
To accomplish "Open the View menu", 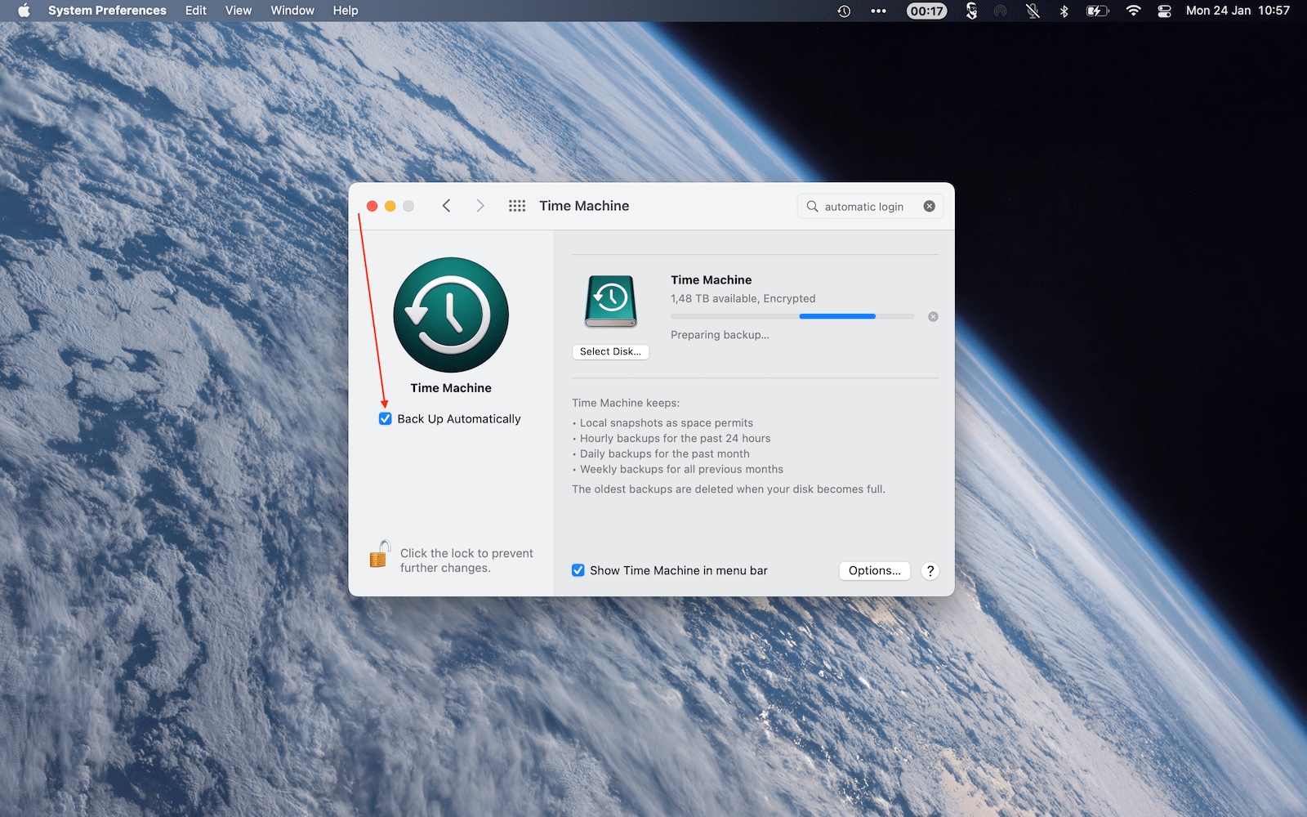I will coord(238,11).
